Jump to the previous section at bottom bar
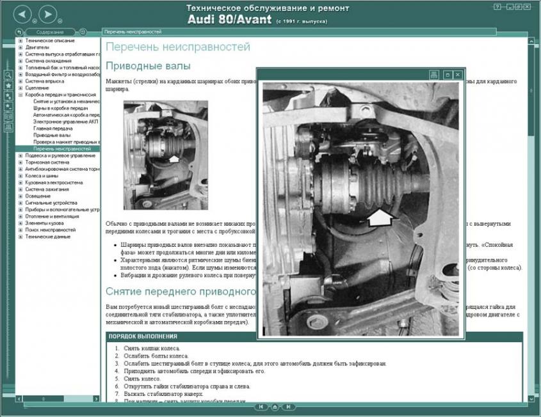This screenshot has height=417, width=541. 261,407
